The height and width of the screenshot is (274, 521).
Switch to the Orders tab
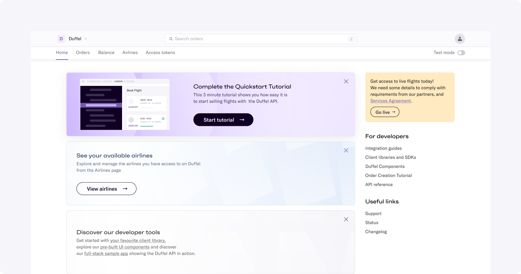coord(83,52)
